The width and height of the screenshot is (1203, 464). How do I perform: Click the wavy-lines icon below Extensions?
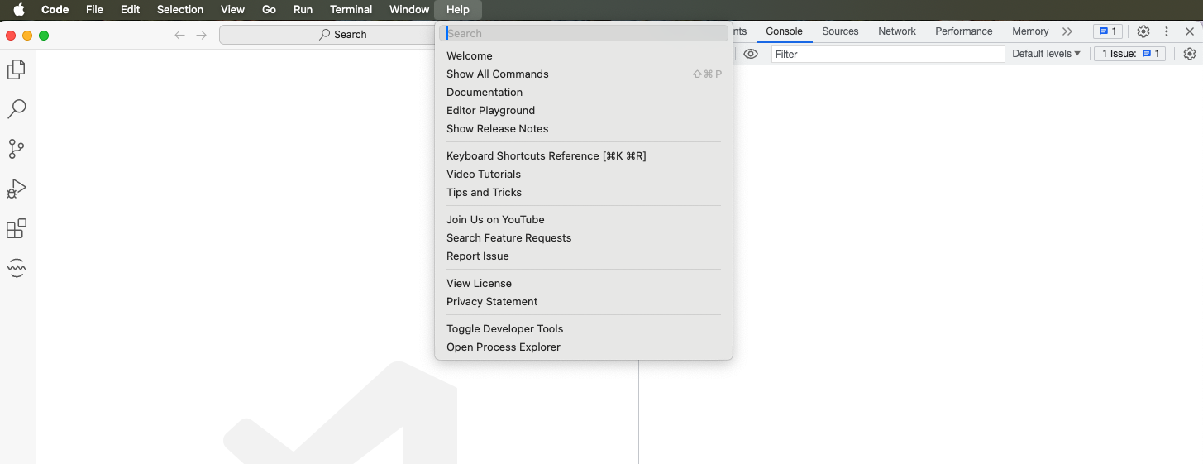pyautogui.click(x=17, y=268)
